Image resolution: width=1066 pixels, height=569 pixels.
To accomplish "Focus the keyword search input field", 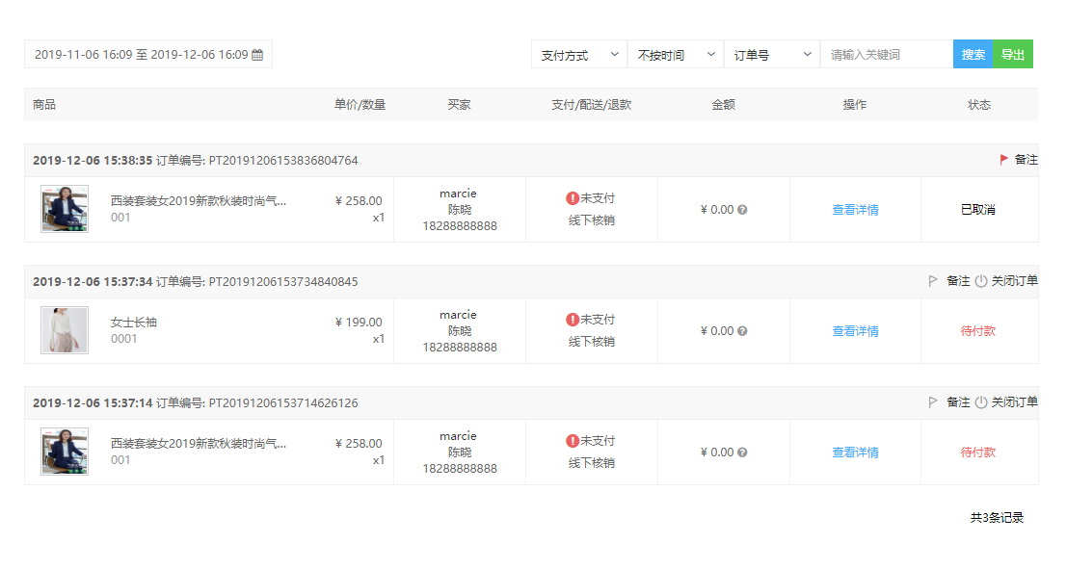I will (x=887, y=54).
